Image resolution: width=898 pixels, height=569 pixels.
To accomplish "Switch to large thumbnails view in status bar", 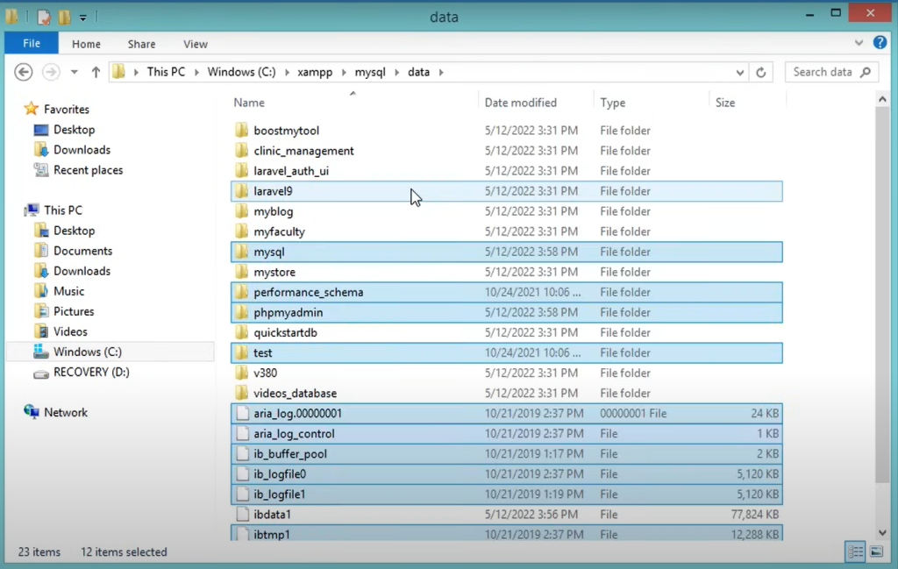I will (x=876, y=551).
